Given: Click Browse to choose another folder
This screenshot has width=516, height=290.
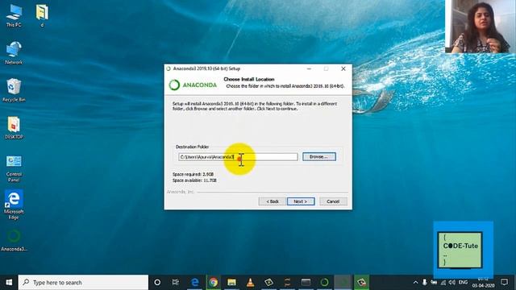Looking at the screenshot, I should pyautogui.click(x=319, y=157).
